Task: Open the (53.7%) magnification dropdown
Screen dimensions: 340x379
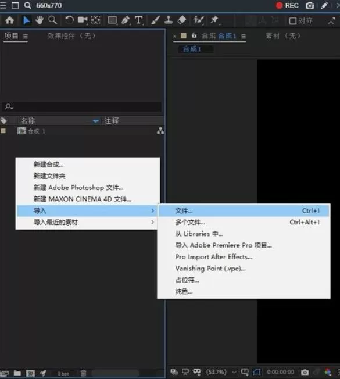Action: pos(221,372)
